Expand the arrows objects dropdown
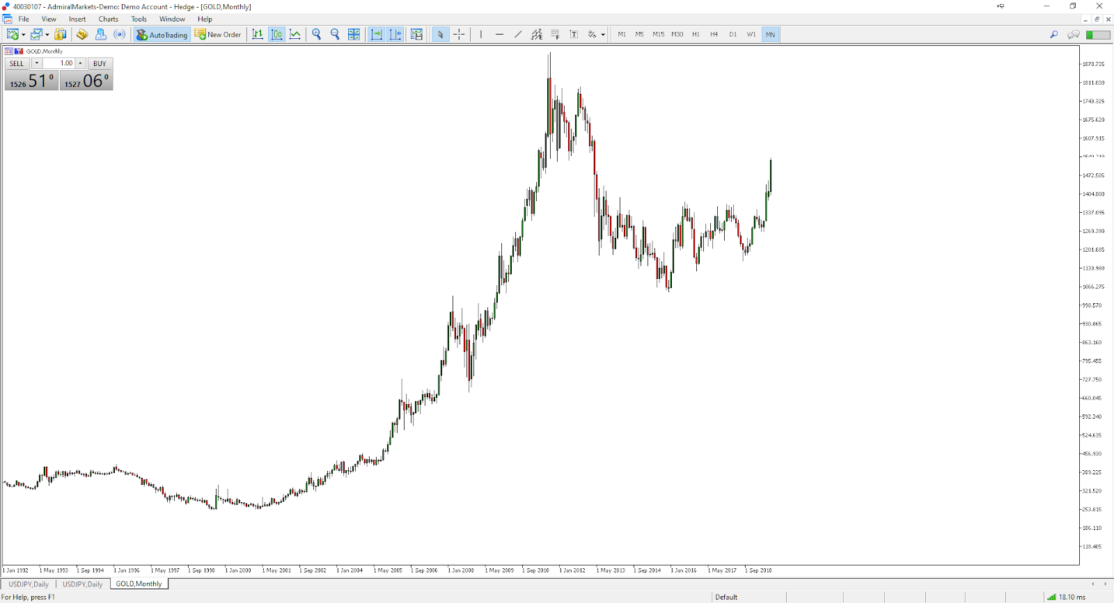1114x603 pixels. (x=603, y=35)
